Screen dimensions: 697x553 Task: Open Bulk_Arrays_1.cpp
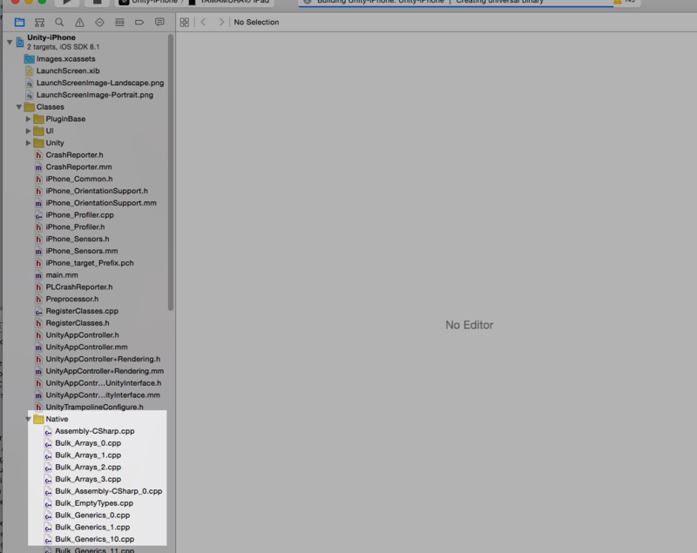89,455
